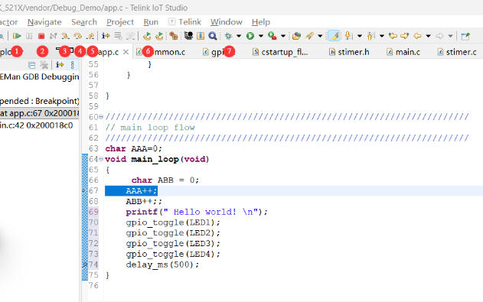Open the External Tools dropdown arrow
483x302 pixels.
tap(283, 36)
